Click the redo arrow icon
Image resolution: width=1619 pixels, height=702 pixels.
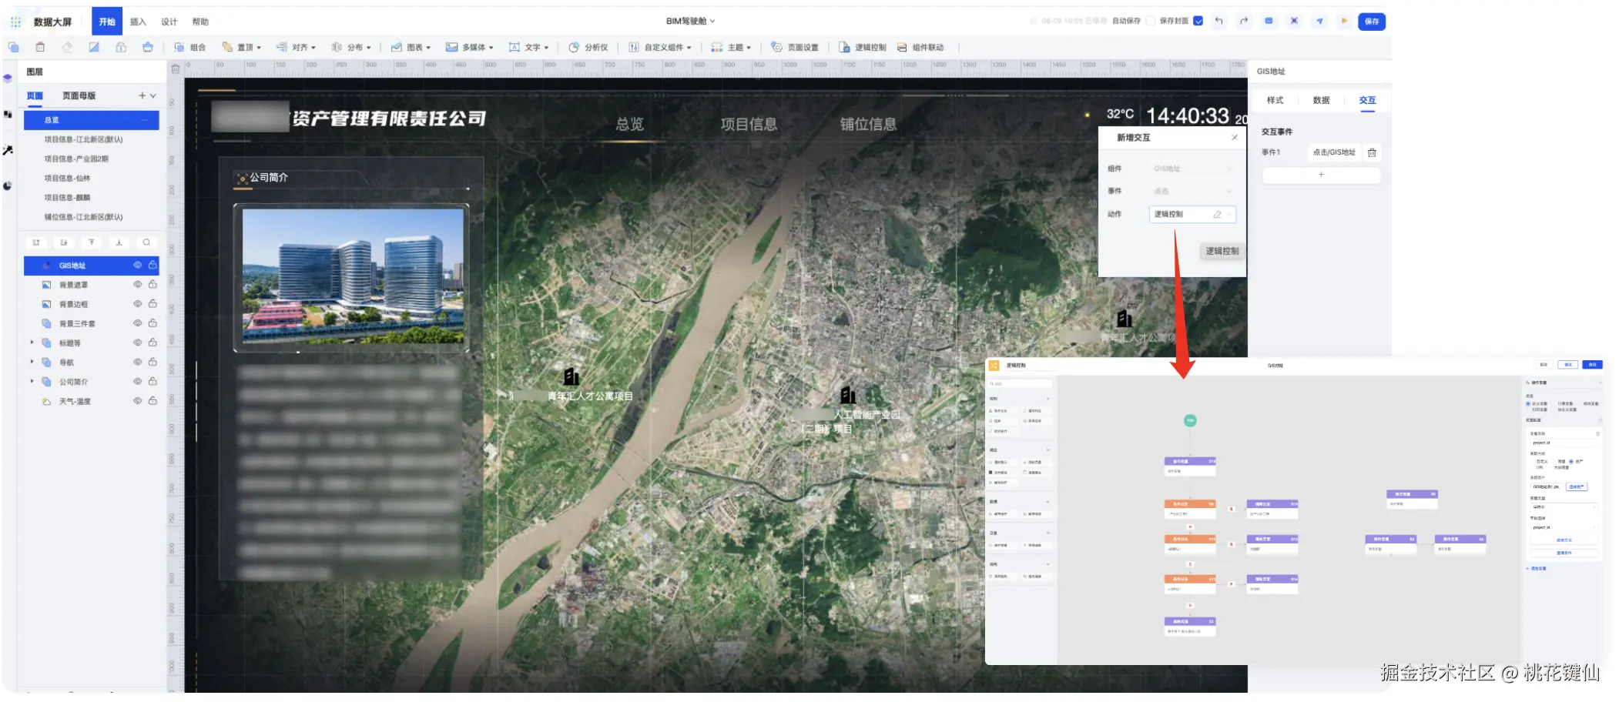click(x=1244, y=21)
